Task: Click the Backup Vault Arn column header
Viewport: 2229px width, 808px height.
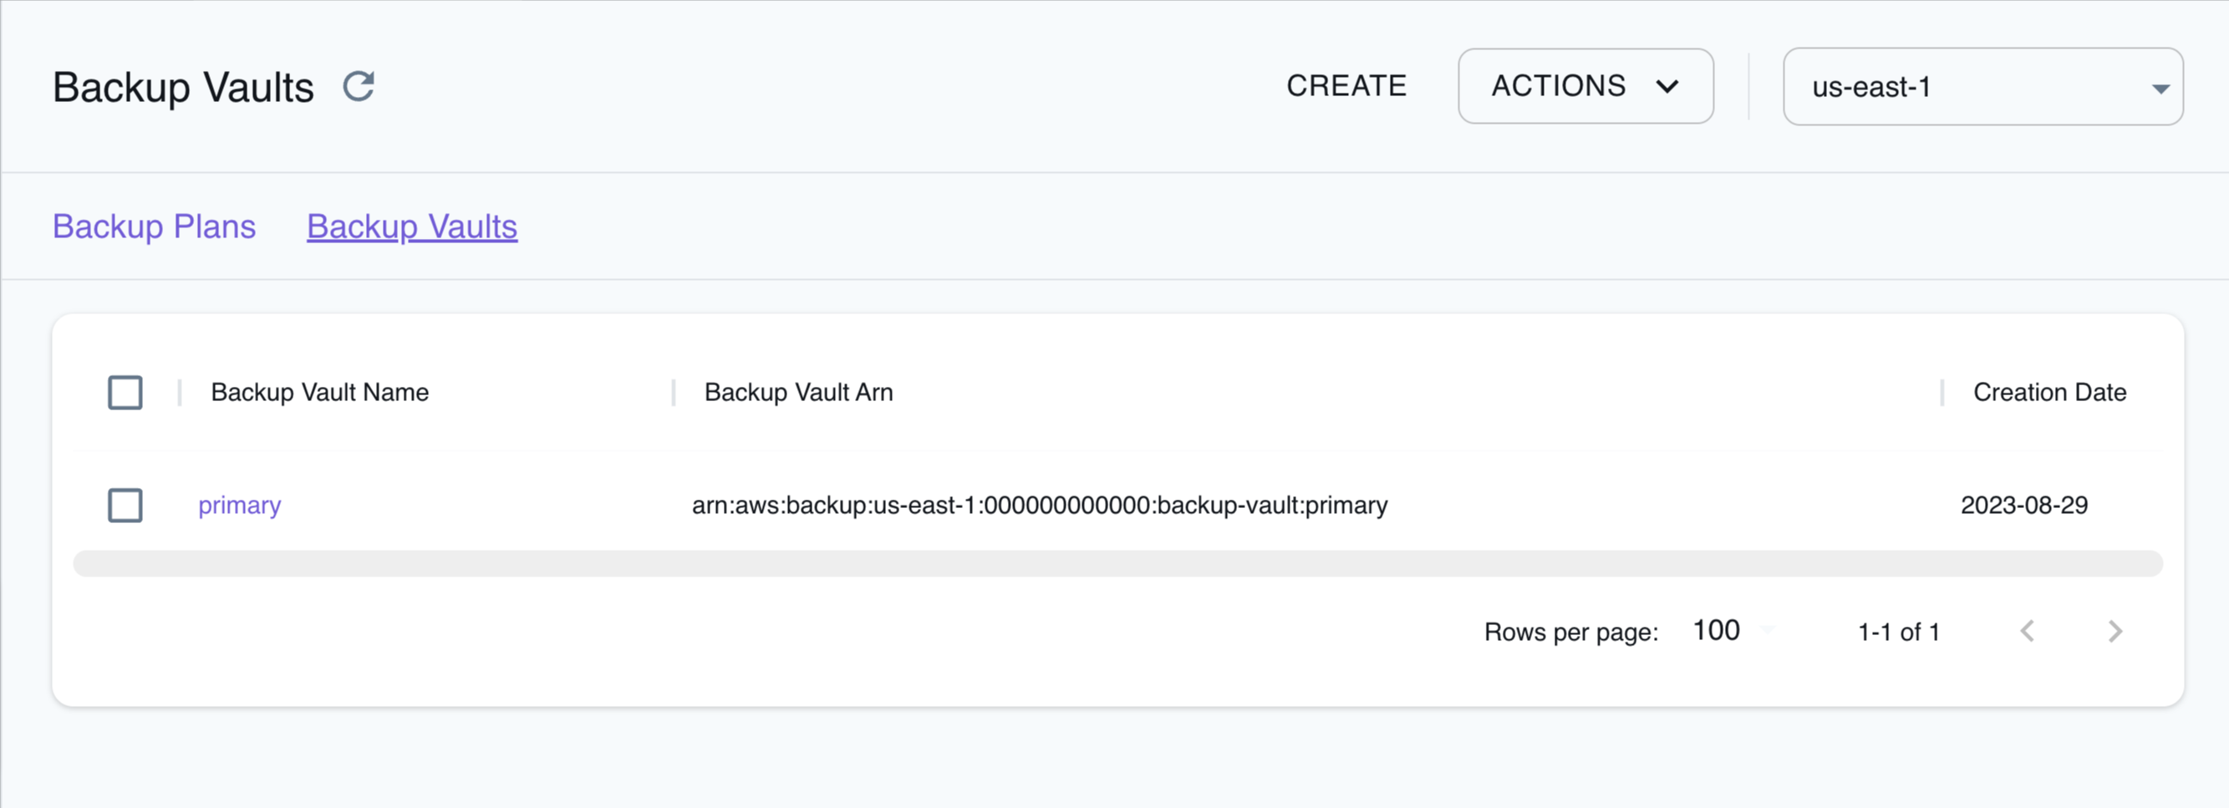Action: pyautogui.click(x=798, y=392)
